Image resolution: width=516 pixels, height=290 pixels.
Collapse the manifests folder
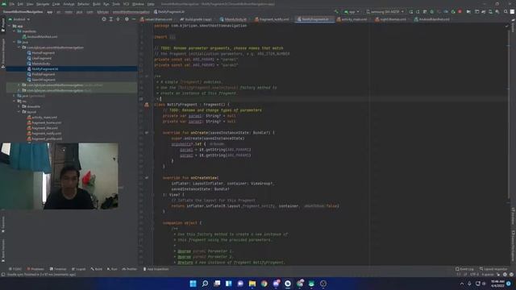15,31
